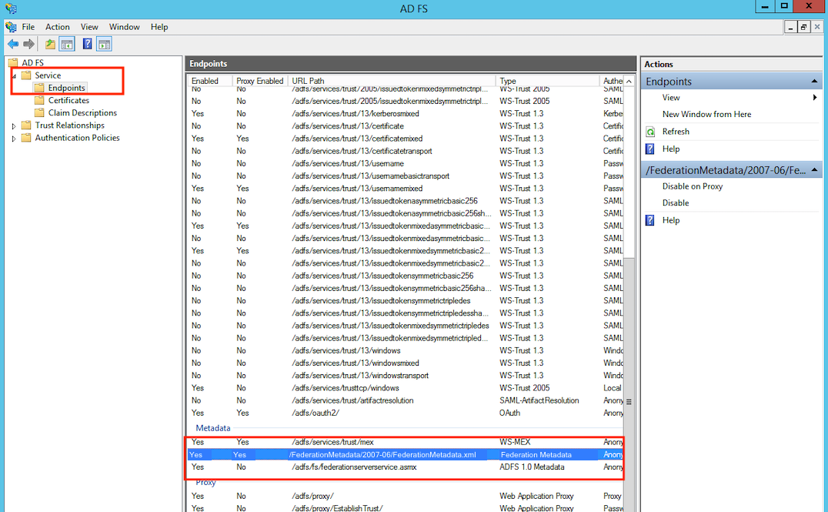
Task: Select the Claim Descriptions tree item
Action: [x=82, y=112]
